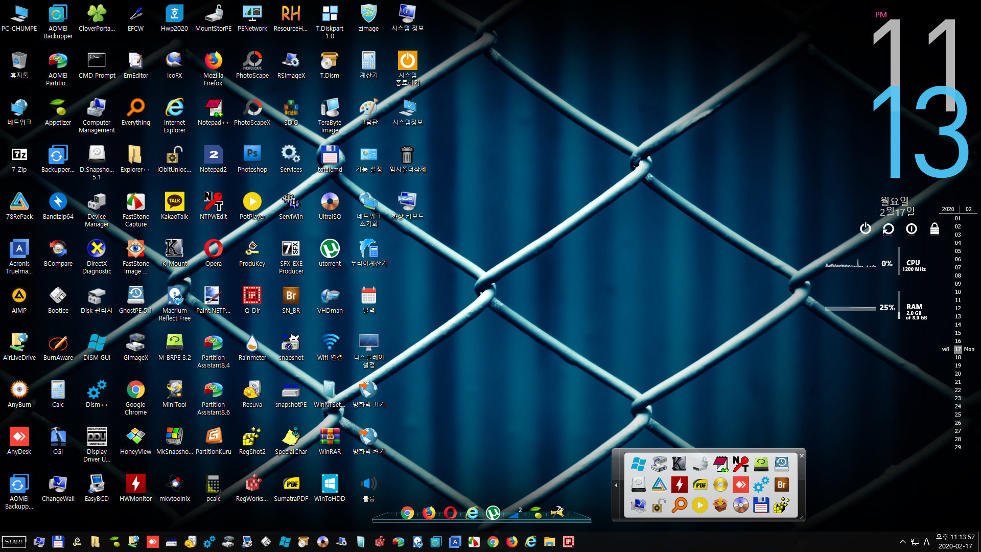Viewport: 981px width, 552px height.
Task: Launch Photoshop from the desktop
Action: point(252,159)
